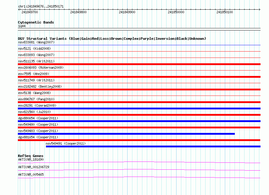Select the esv5138 (Wang2008) label
The image size is (269, 195).
pyautogui.click(x=34, y=93)
